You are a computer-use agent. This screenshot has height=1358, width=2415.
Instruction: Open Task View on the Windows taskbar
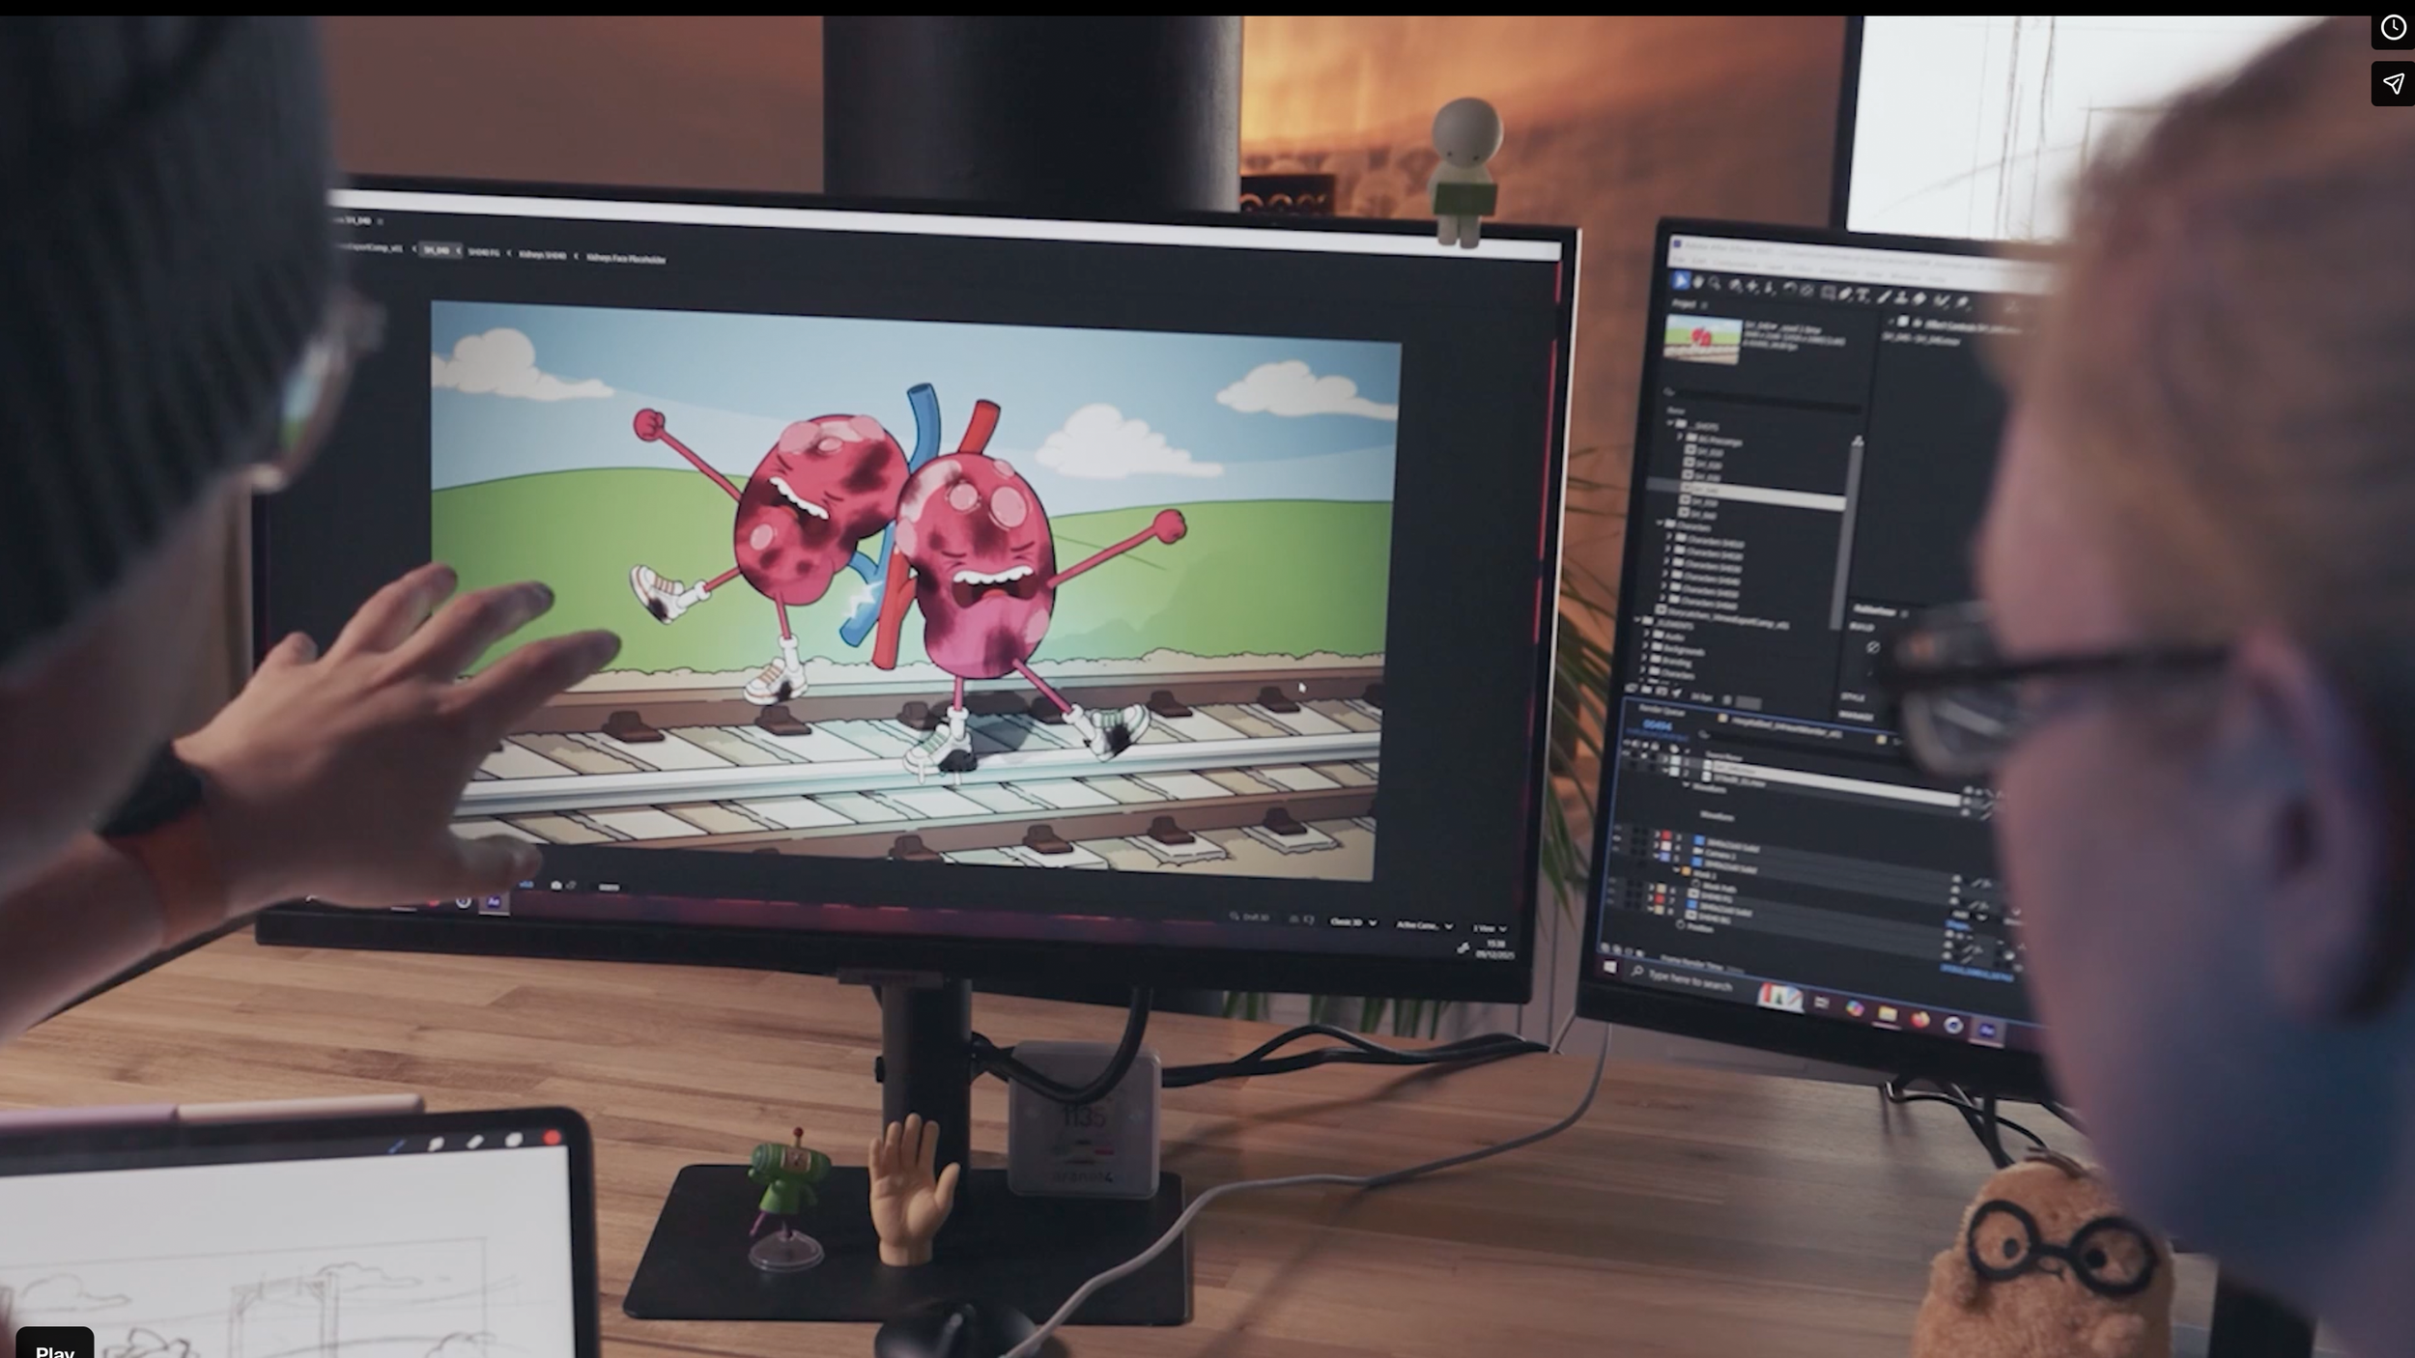tap(1821, 1002)
